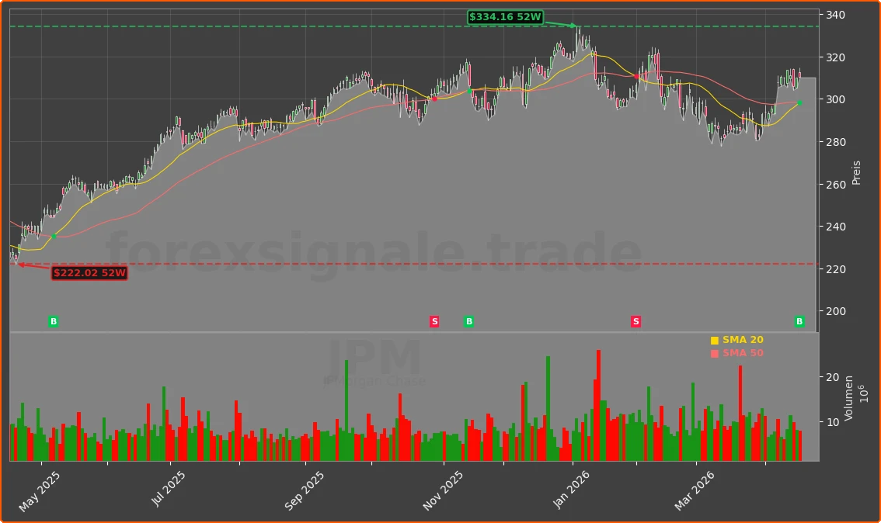Click the yellow SMA 20 color swatch
Viewport: 881px width, 523px height.
point(713,339)
